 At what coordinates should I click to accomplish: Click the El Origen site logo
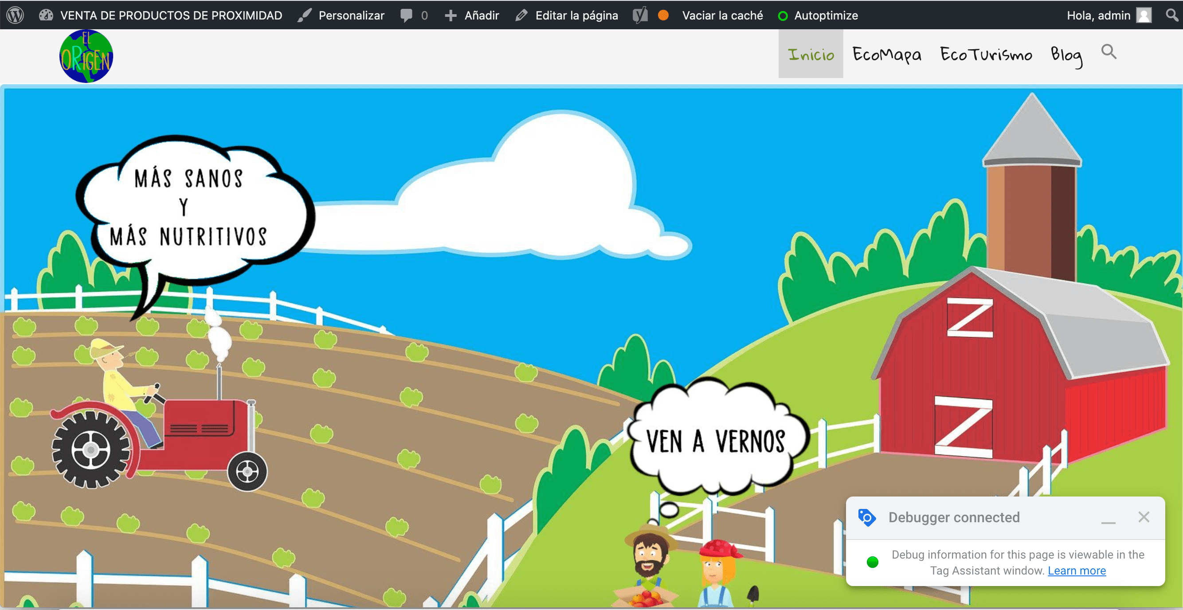click(x=86, y=56)
